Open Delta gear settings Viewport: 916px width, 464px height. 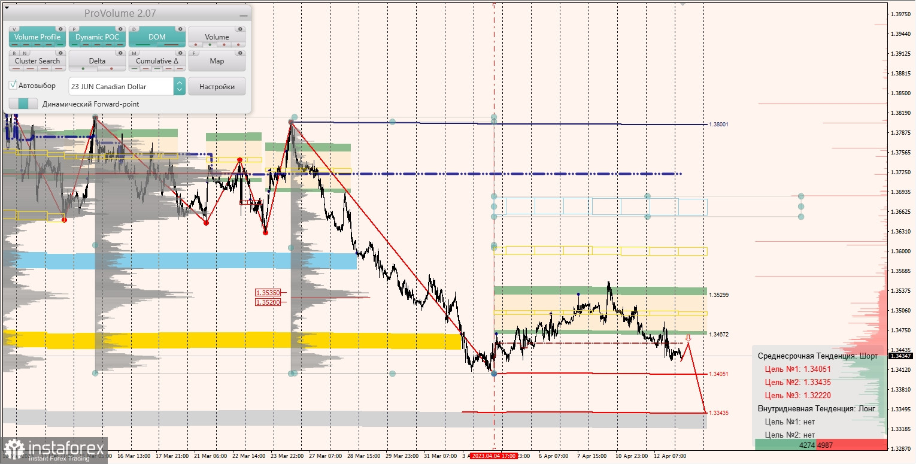coord(120,53)
